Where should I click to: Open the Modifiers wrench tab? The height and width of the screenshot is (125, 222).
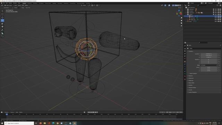click(185, 64)
